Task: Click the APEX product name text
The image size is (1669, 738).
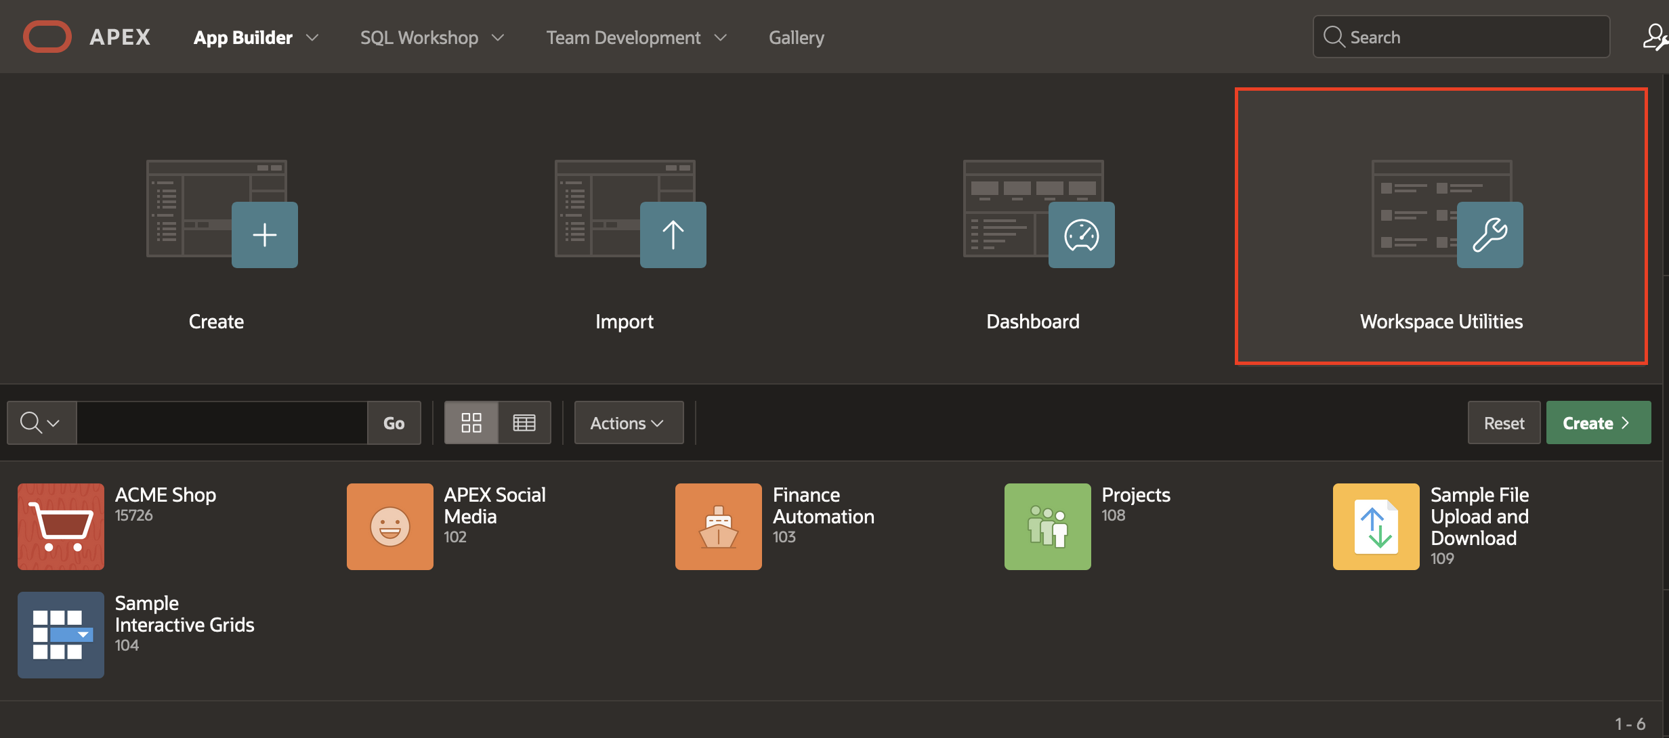Action: [120, 37]
